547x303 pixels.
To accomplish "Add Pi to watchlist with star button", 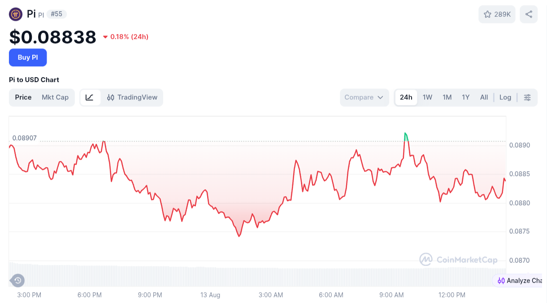I will (497, 14).
